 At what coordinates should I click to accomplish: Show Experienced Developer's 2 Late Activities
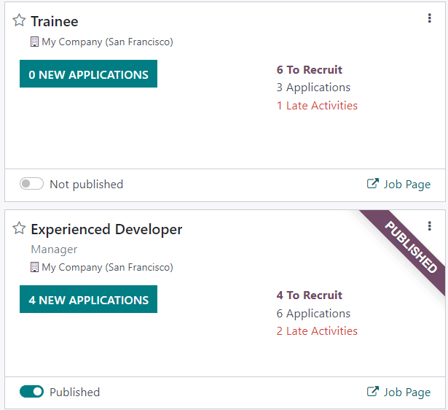(x=317, y=331)
